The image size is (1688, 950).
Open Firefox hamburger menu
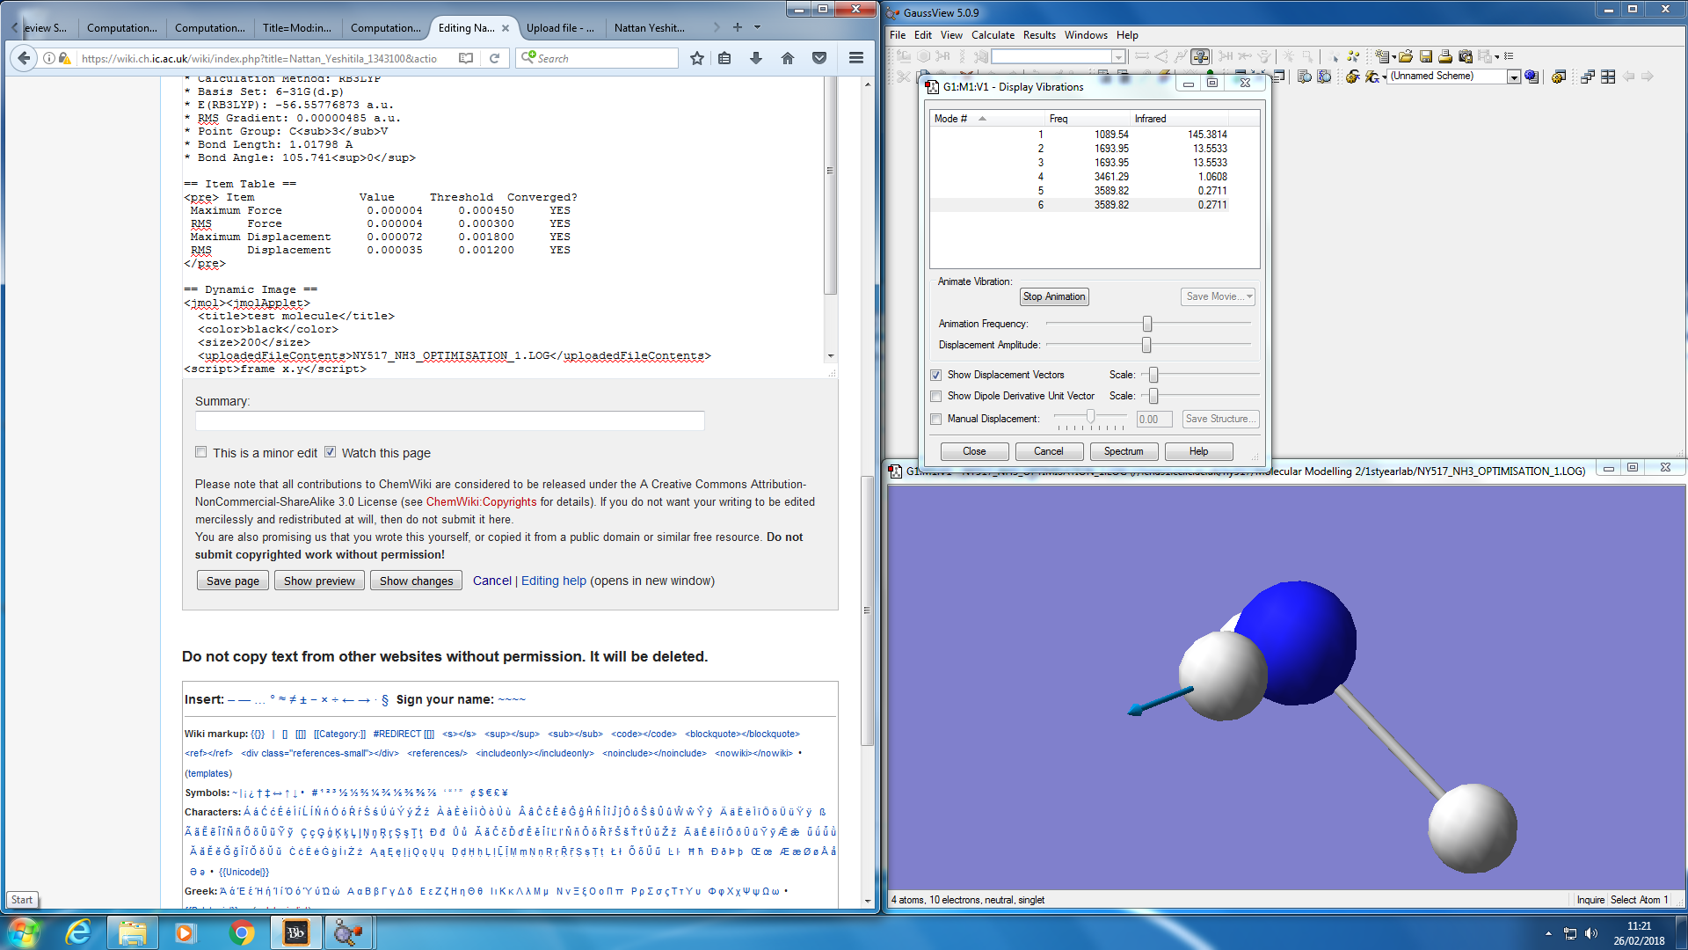click(855, 58)
